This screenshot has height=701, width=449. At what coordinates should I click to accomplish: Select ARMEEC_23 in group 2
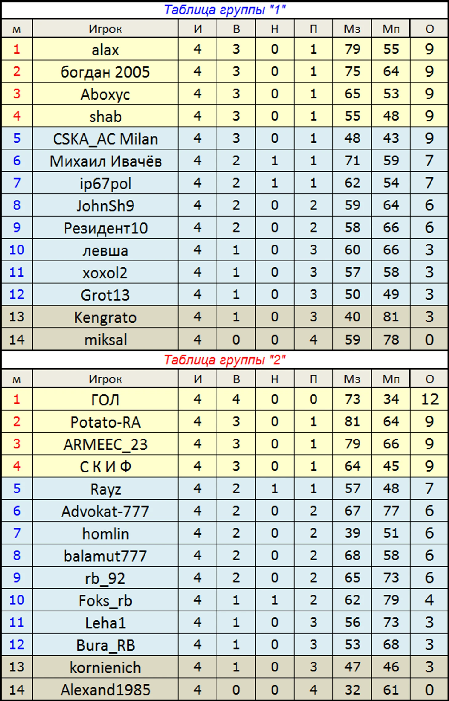[x=105, y=444]
